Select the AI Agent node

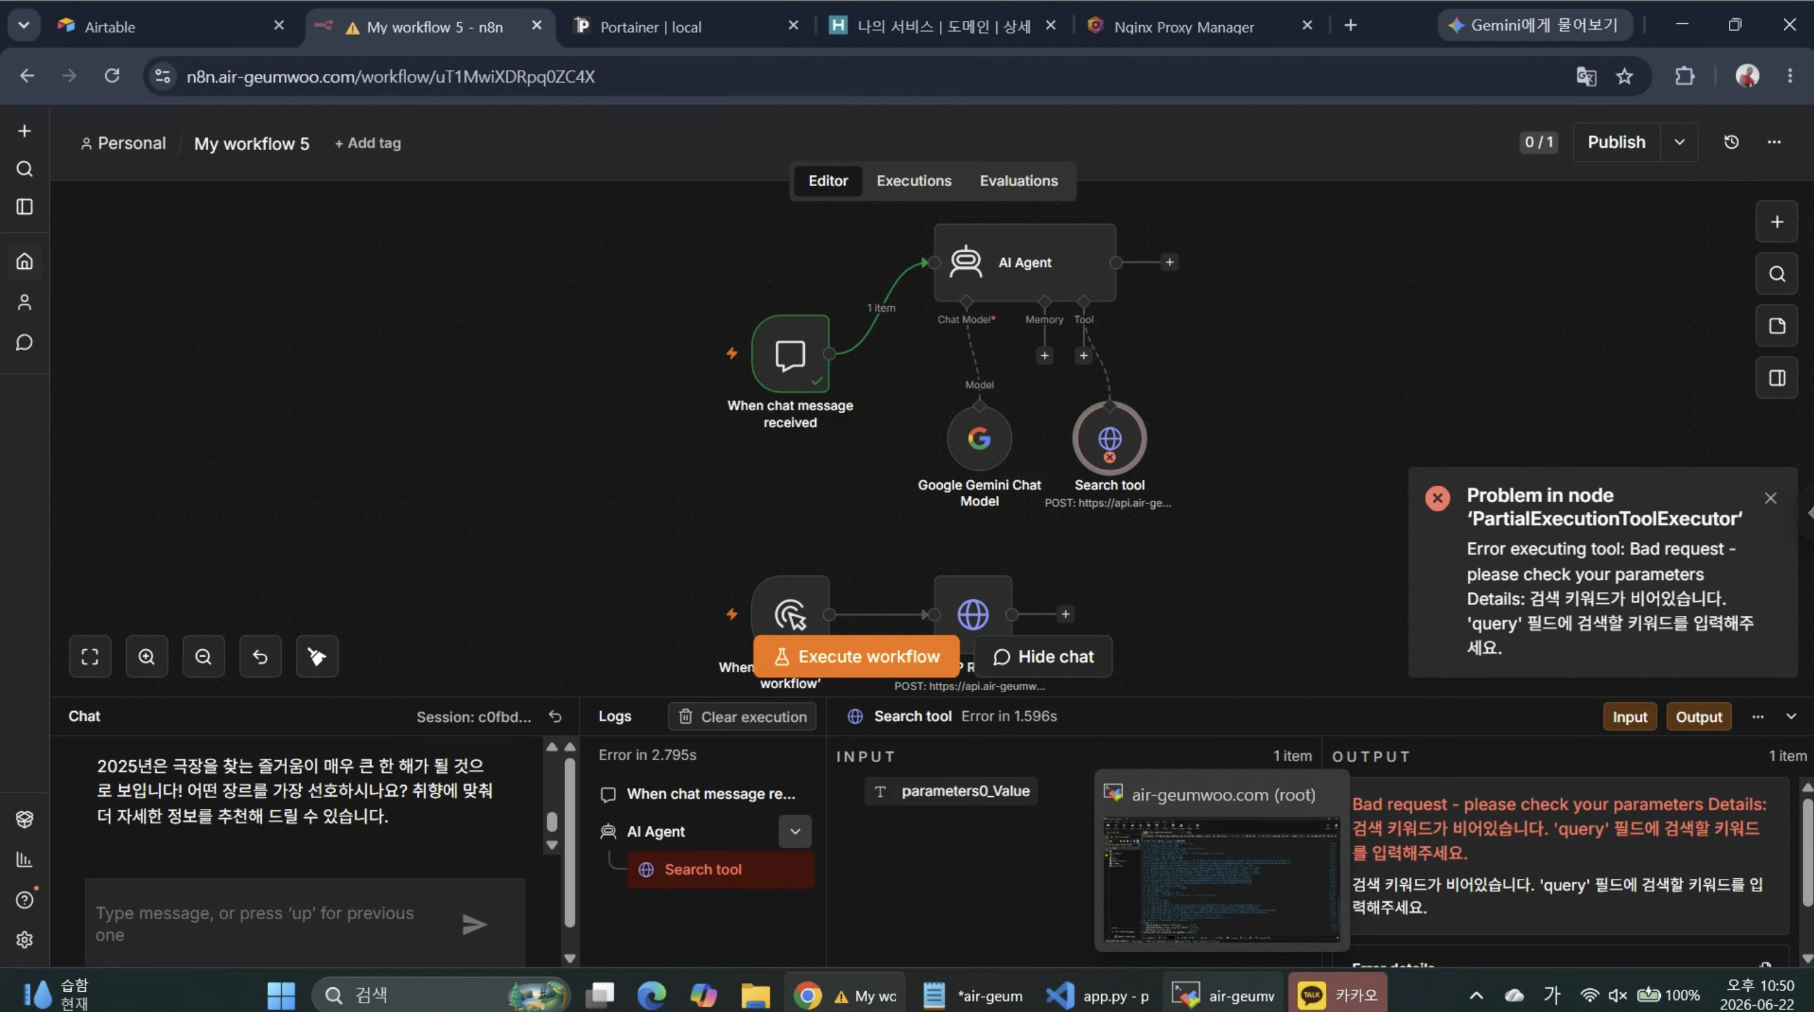tap(1024, 262)
